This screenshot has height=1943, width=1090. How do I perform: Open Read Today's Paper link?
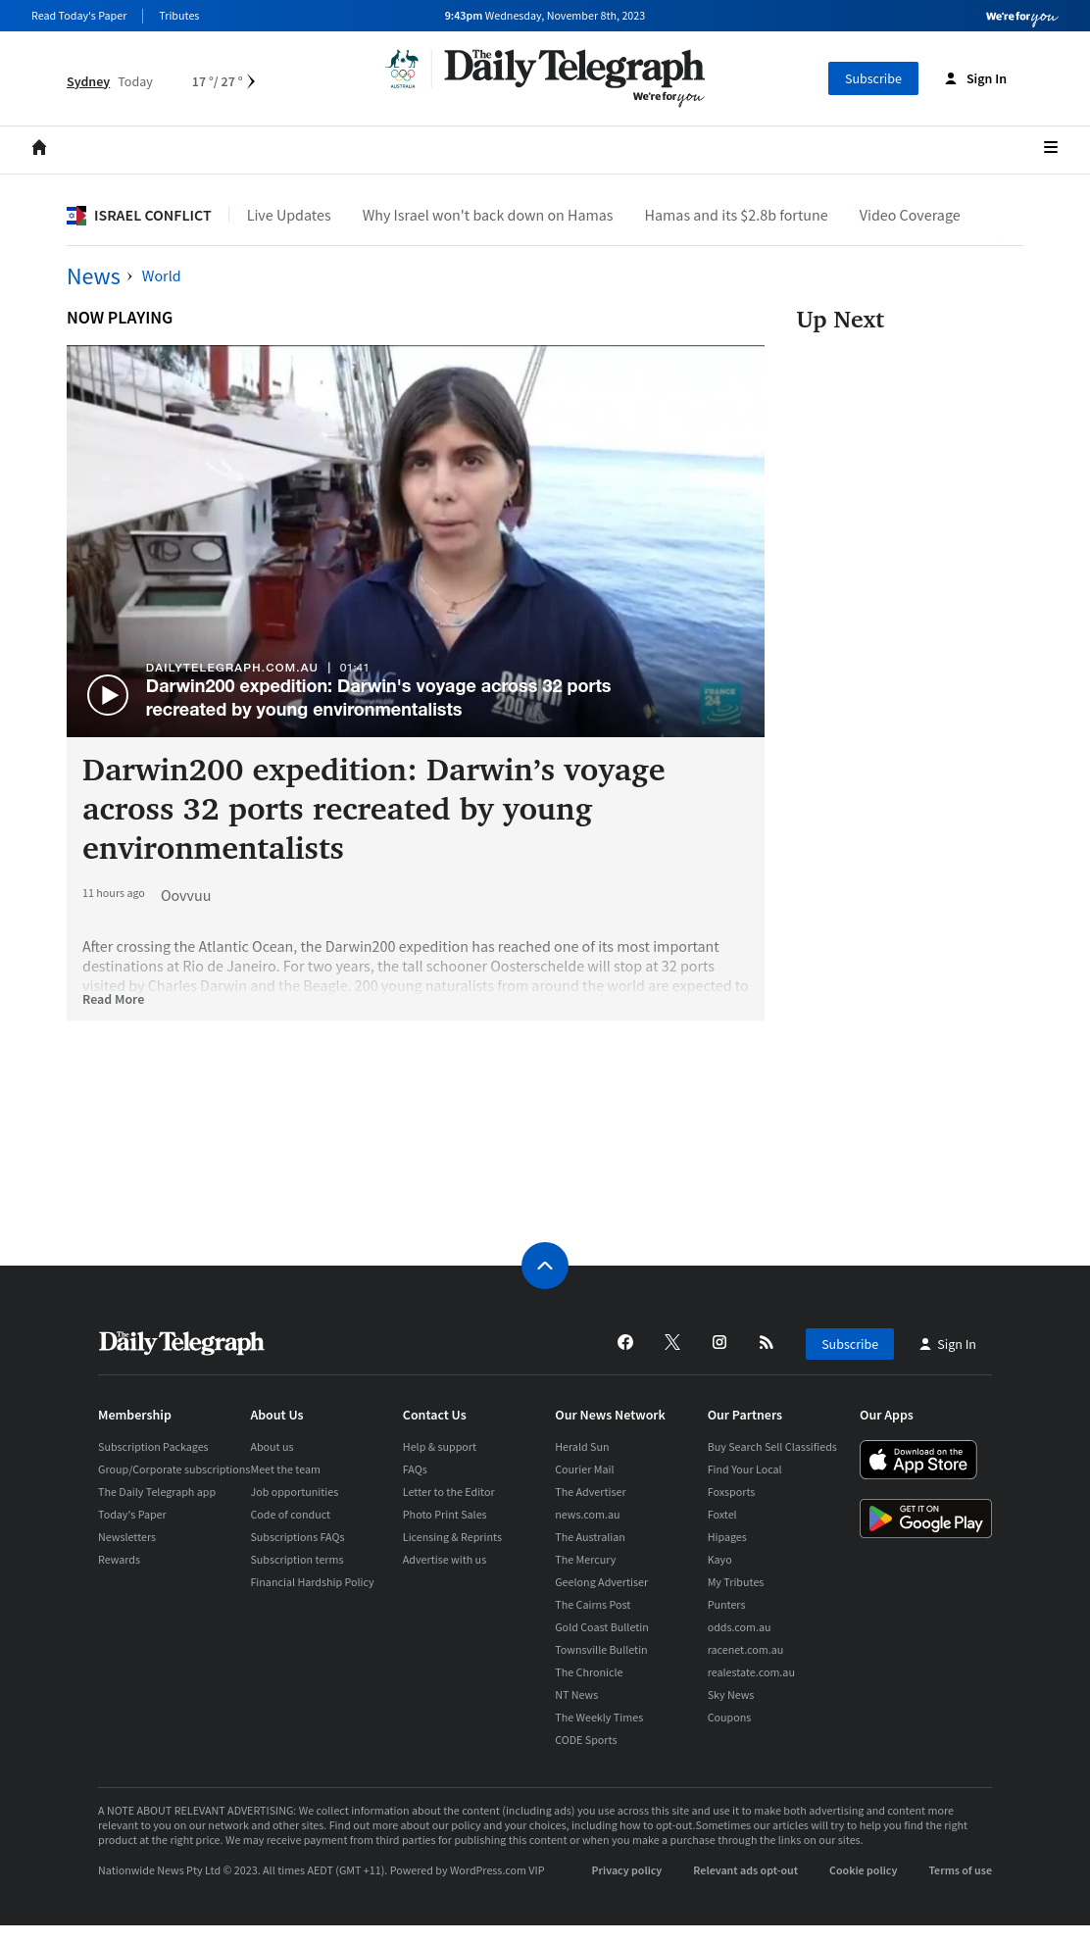[79, 16]
